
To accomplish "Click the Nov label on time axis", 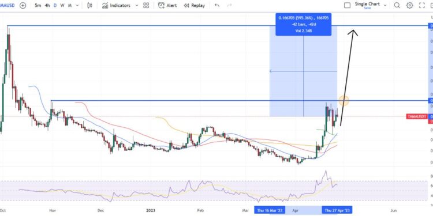I will point(53,210).
